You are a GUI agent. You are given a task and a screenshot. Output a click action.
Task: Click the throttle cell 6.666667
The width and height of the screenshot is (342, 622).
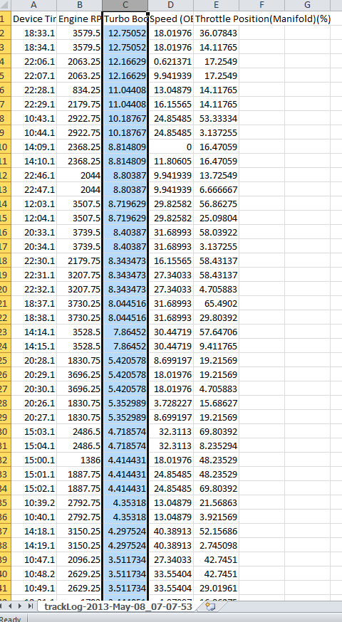pyautogui.click(x=216, y=189)
